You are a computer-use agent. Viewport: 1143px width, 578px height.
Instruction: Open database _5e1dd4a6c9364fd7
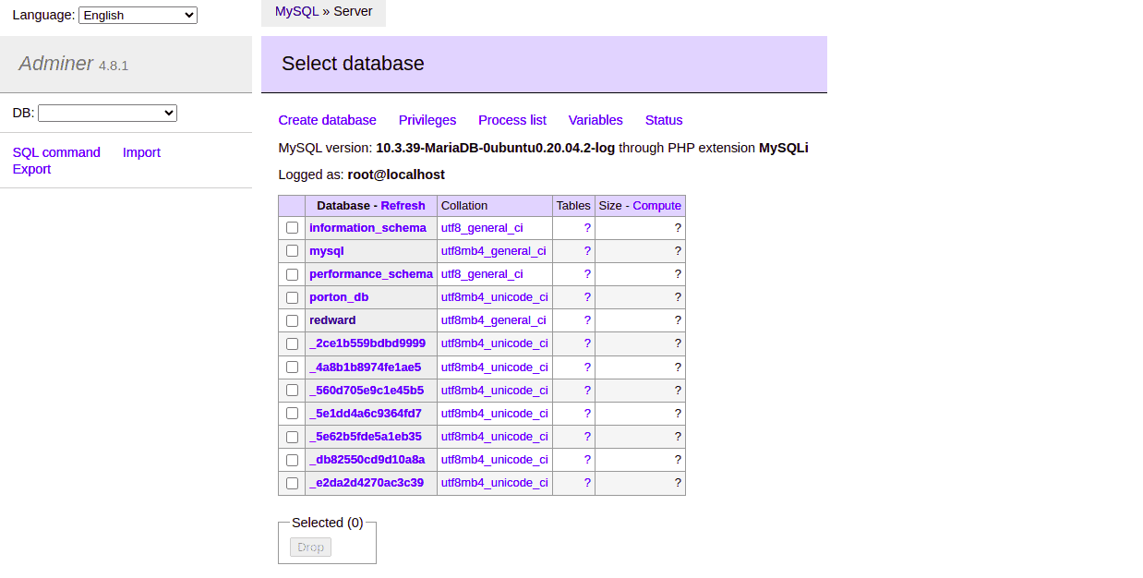click(366, 413)
